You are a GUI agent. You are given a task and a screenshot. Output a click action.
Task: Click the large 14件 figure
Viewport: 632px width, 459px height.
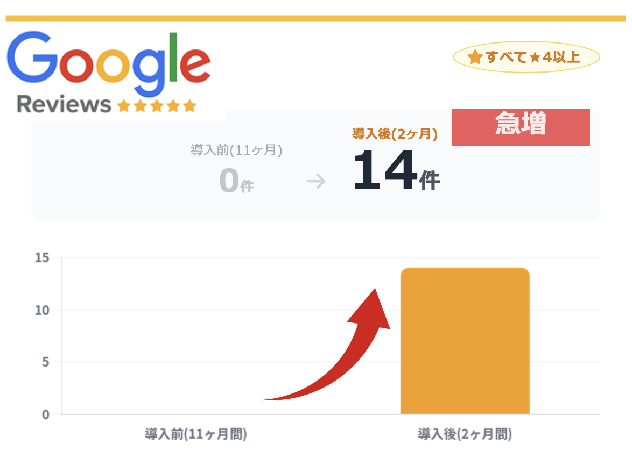[x=396, y=172]
